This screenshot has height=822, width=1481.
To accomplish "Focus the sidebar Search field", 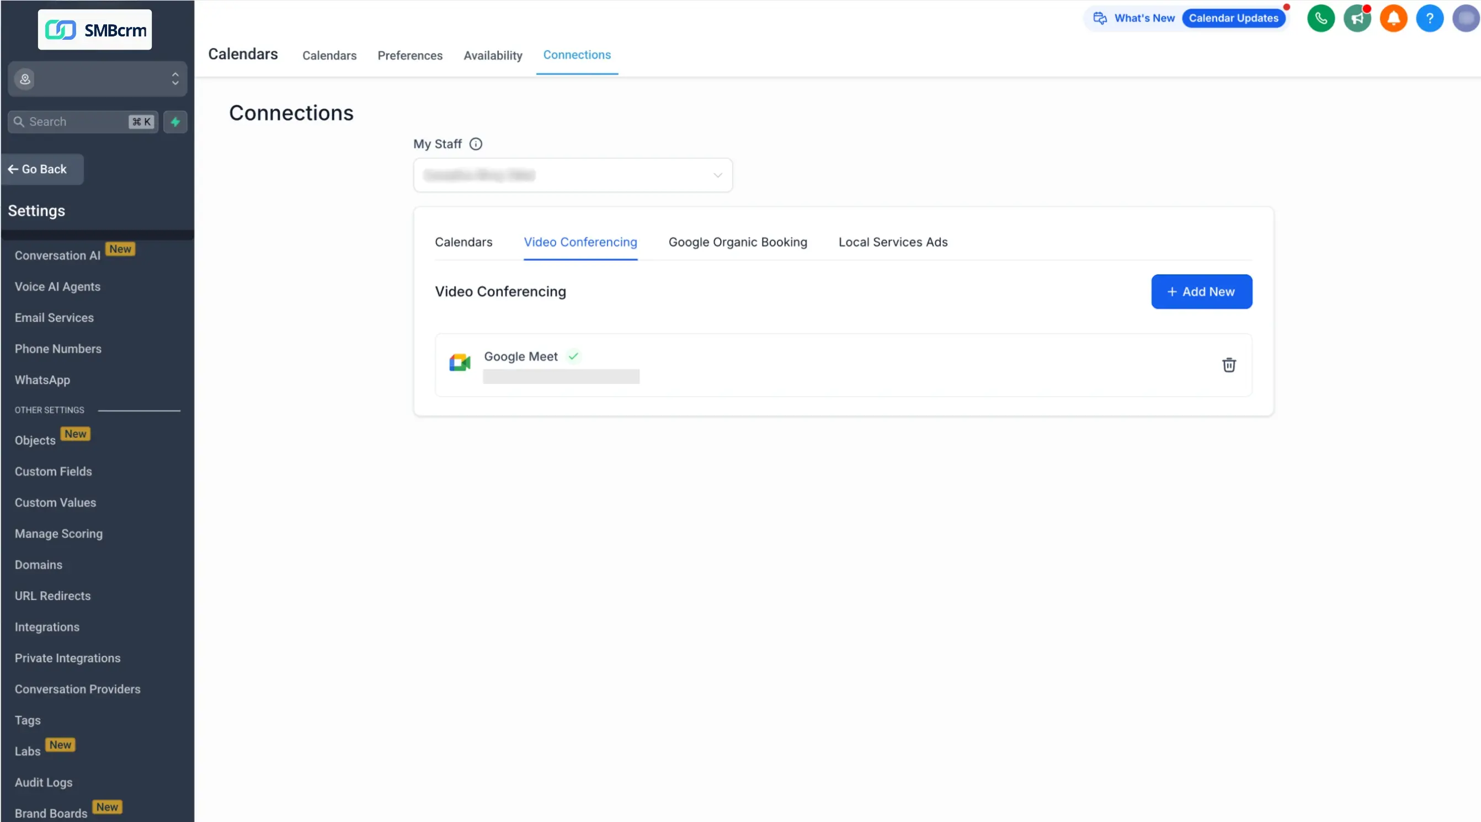I will coord(83,121).
